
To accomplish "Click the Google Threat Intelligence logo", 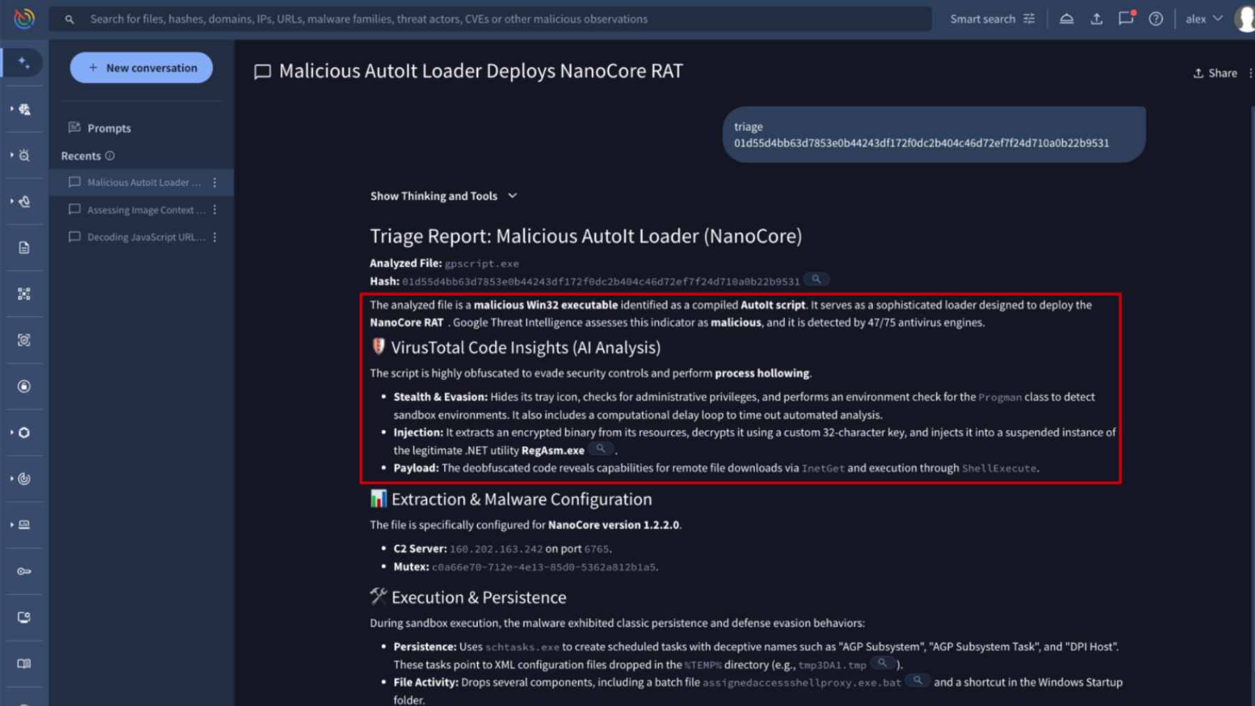I will click(24, 18).
